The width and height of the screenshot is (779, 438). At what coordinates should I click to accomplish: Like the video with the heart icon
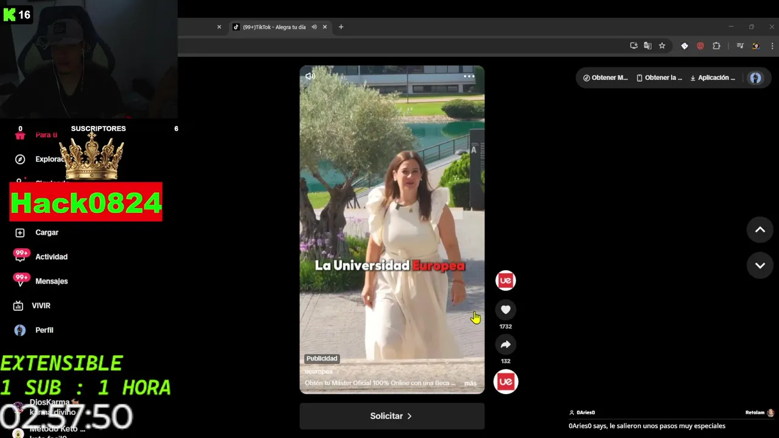pyautogui.click(x=505, y=310)
